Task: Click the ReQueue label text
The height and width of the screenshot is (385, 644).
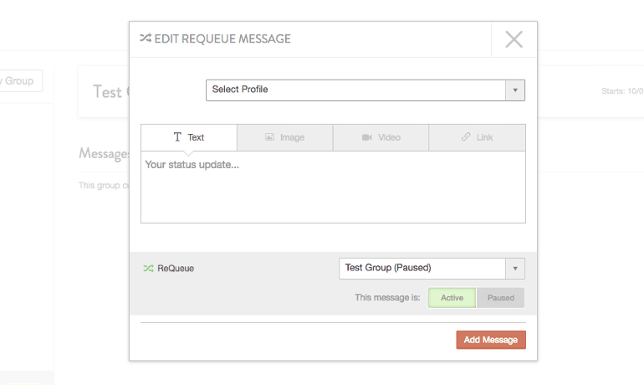Action: [176, 269]
